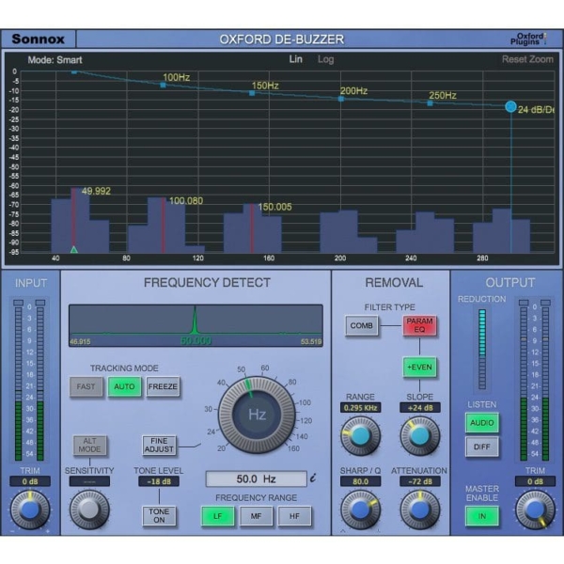
Task: Click the SHARP / Q knob
Action: click(x=360, y=509)
